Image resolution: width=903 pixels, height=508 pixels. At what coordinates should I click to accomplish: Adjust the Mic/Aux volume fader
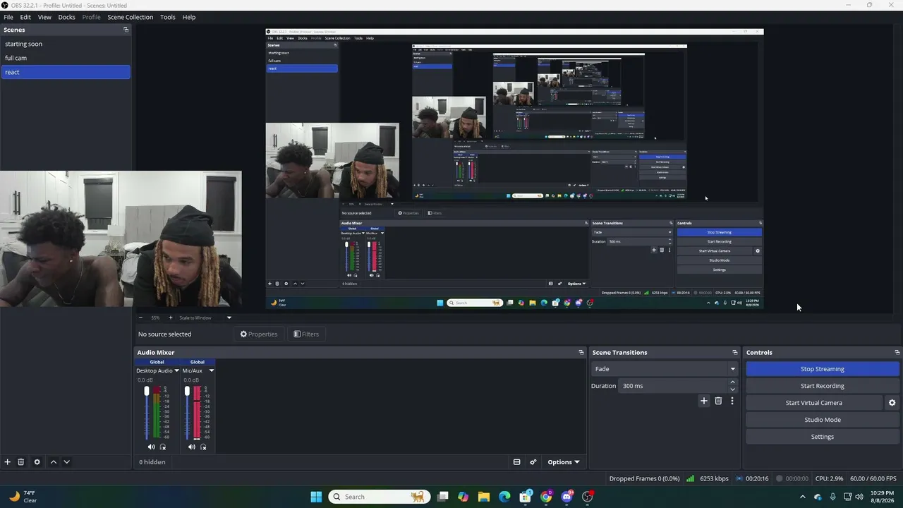187,391
